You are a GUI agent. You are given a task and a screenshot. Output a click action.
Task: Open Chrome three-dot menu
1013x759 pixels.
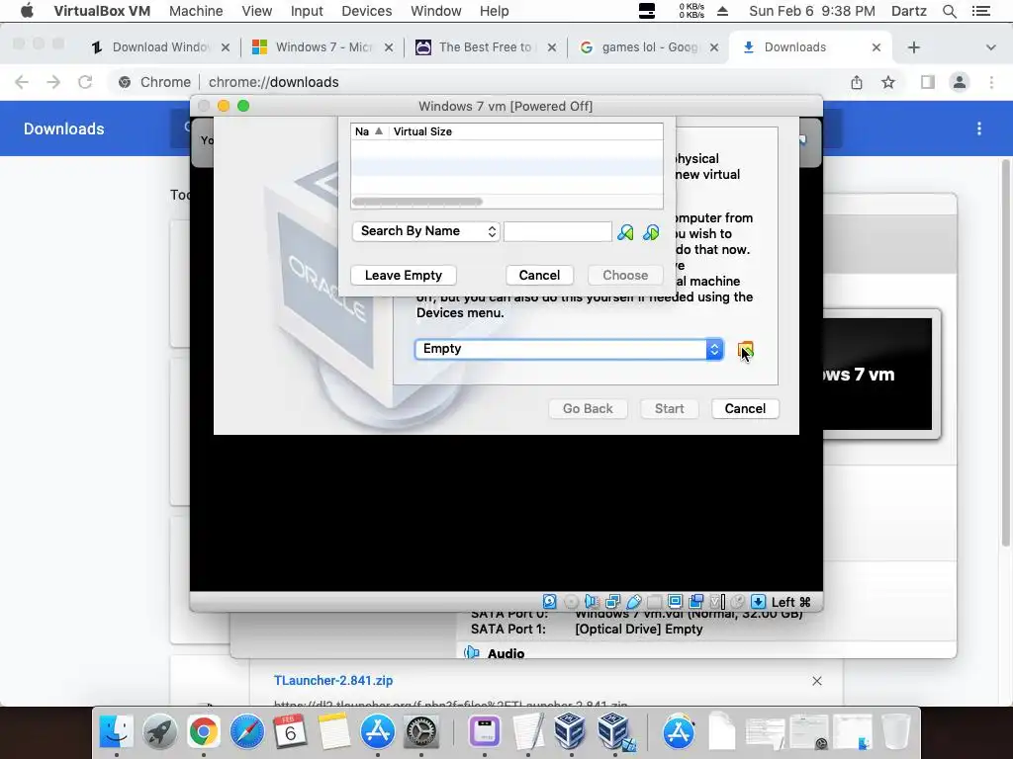pos(991,82)
